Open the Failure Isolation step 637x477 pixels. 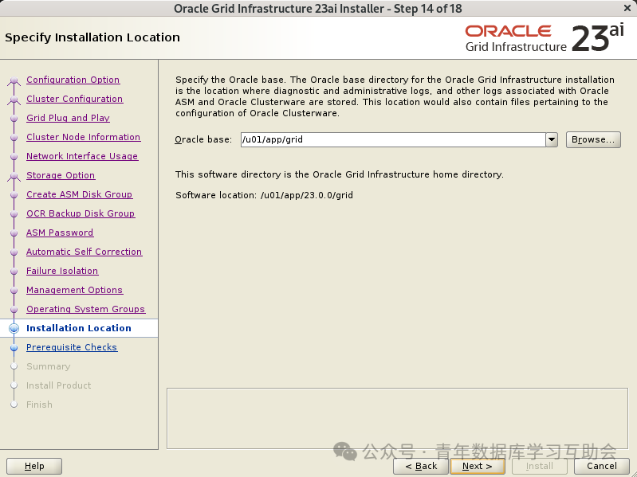tap(62, 271)
